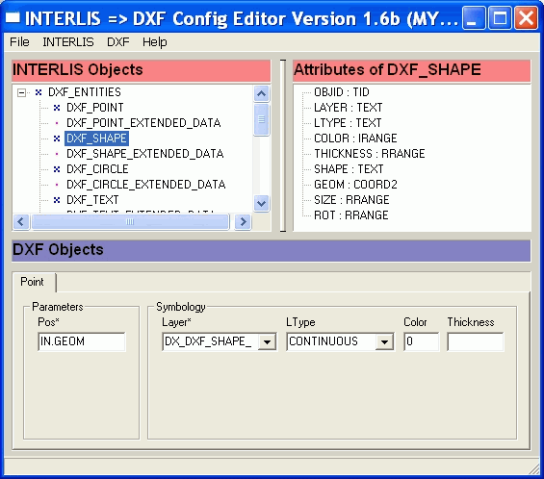Screen dimensions: 544x479
Task: Click the tree's scroll up arrow
Action: click(261, 93)
